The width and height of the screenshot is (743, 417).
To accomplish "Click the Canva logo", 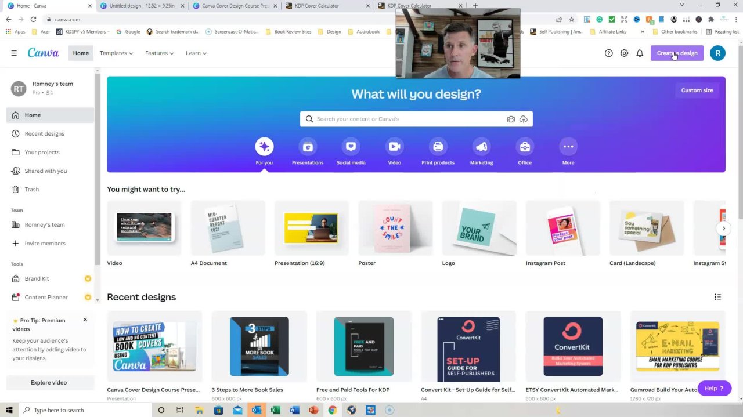I will [x=43, y=53].
